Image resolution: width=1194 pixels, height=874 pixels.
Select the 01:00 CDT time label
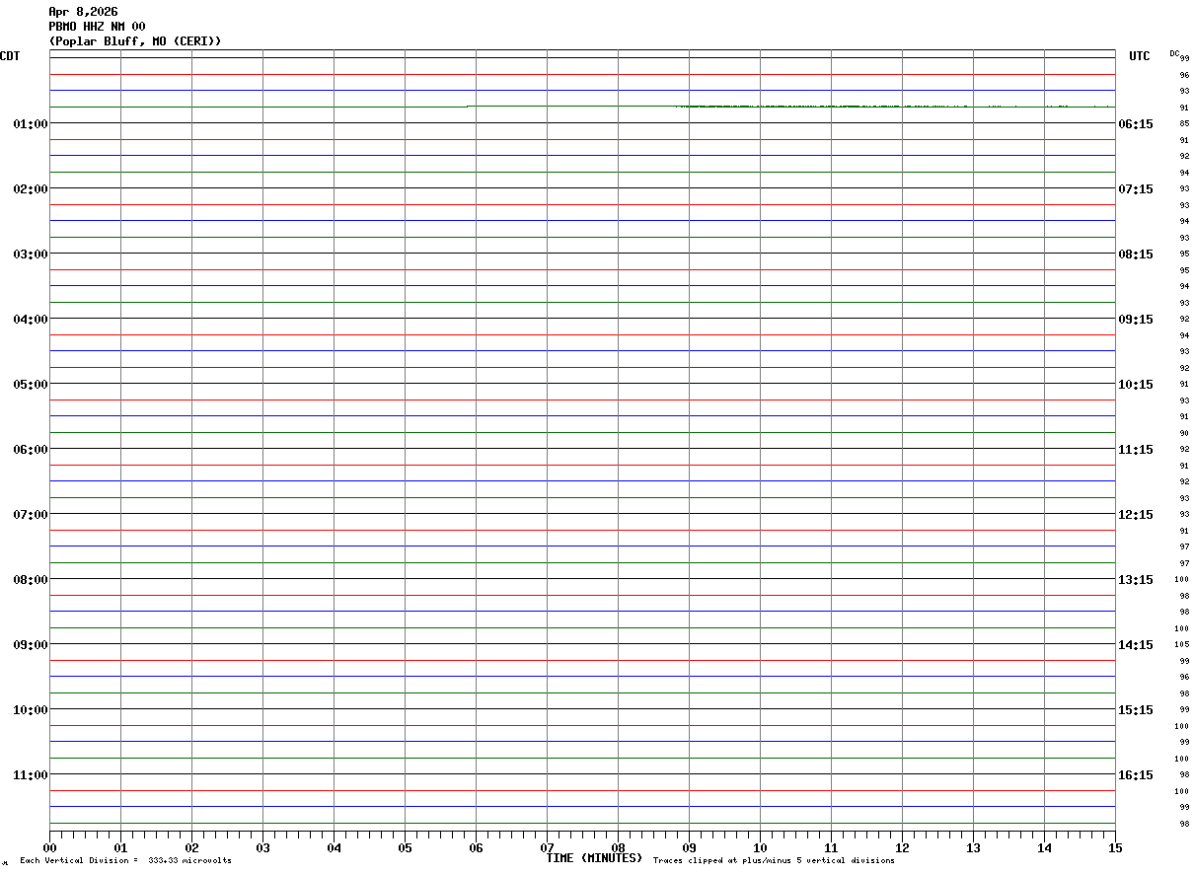31,124
